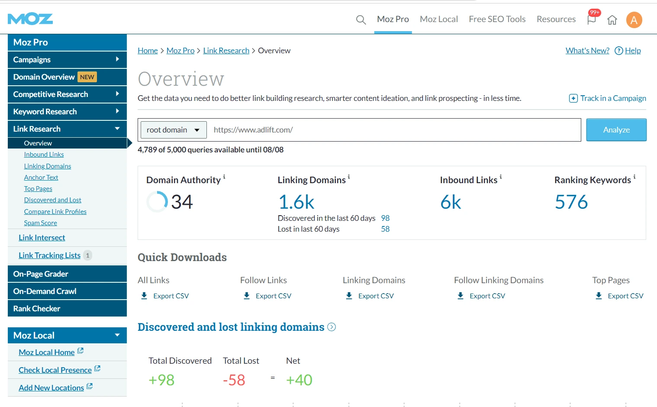Switch to Moz Pro top navigation tab
Image resolution: width=657 pixels, height=407 pixels.
click(x=393, y=19)
